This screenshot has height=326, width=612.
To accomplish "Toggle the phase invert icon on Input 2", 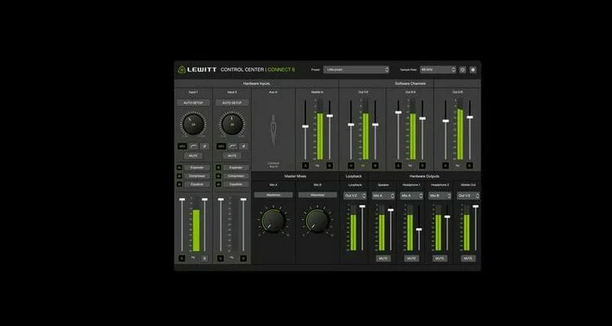I will pos(243,146).
